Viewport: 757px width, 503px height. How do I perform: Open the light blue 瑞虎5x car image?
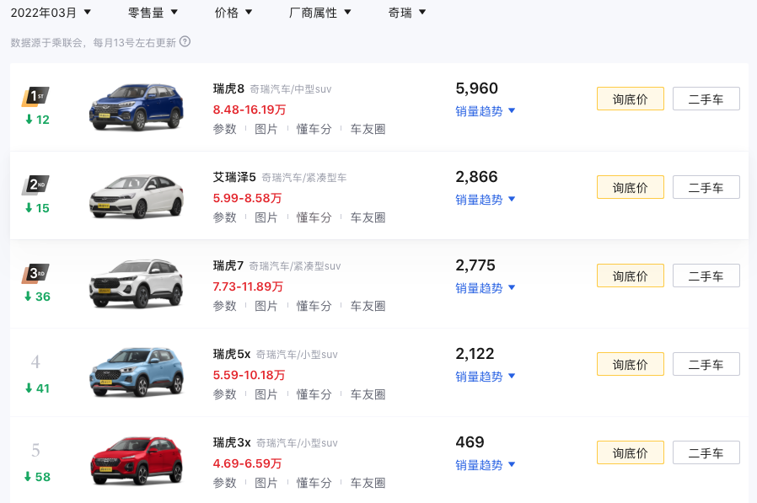coord(137,372)
